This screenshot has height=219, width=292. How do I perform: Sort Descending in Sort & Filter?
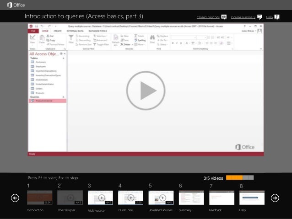(x=83, y=40)
